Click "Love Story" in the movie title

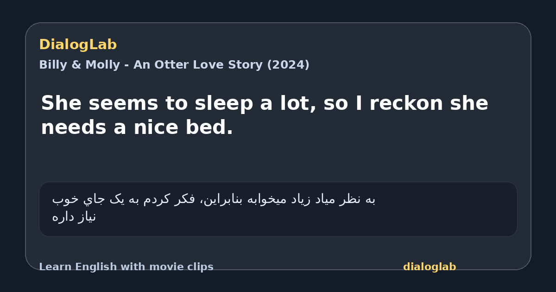coord(225,65)
